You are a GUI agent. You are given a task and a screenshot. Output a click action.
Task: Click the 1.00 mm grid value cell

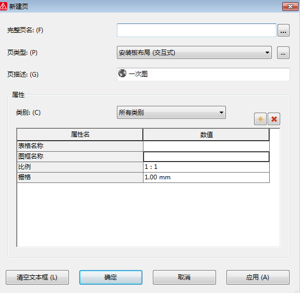point(206,177)
